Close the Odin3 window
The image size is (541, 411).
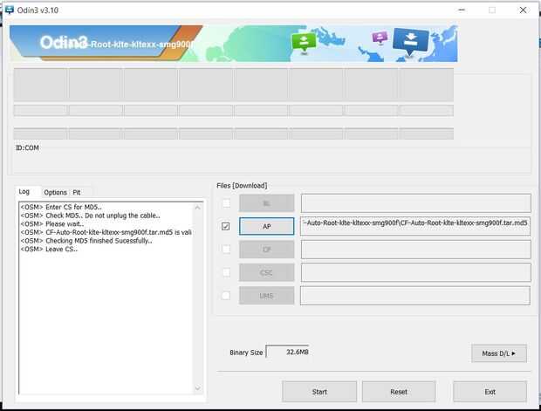(x=523, y=10)
